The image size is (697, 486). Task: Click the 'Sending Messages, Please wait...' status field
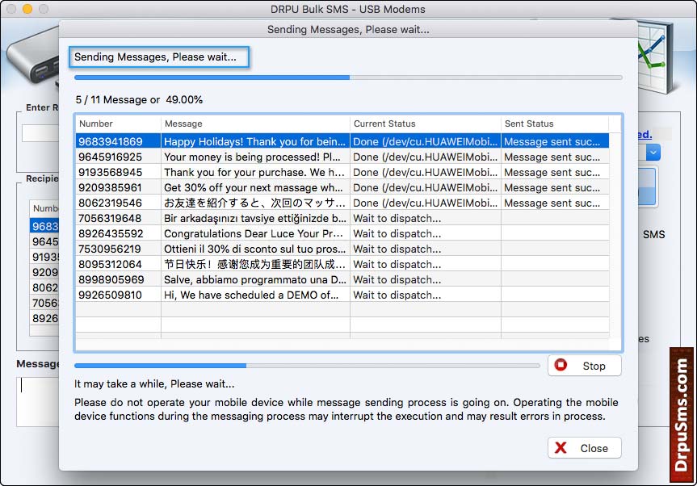(159, 57)
